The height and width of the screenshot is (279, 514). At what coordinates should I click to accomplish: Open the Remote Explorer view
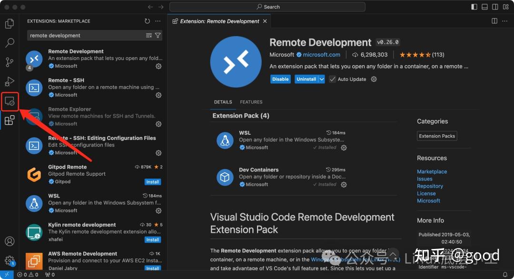click(x=10, y=100)
